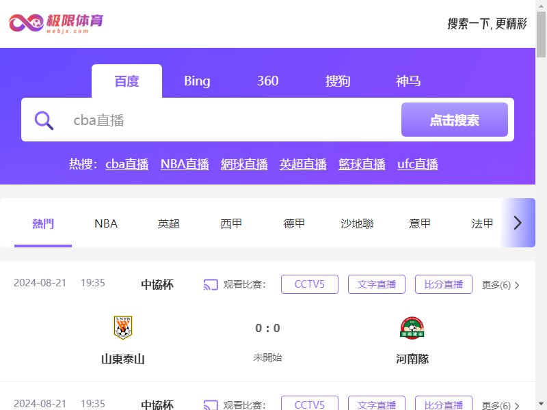Click the 山東泰山 team crest

click(x=123, y=327)
